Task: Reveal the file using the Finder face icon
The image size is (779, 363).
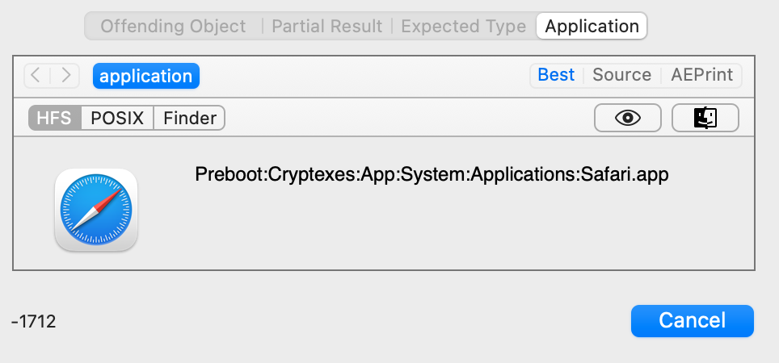Action: 705,118
